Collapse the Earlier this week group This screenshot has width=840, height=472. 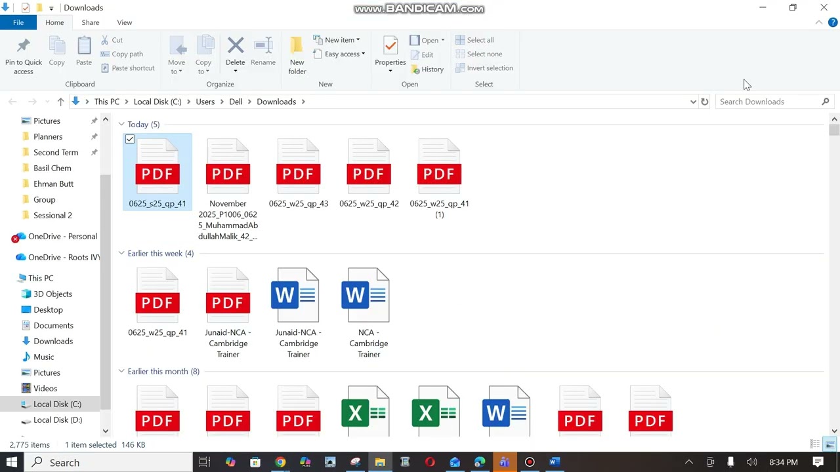point(121,254)
